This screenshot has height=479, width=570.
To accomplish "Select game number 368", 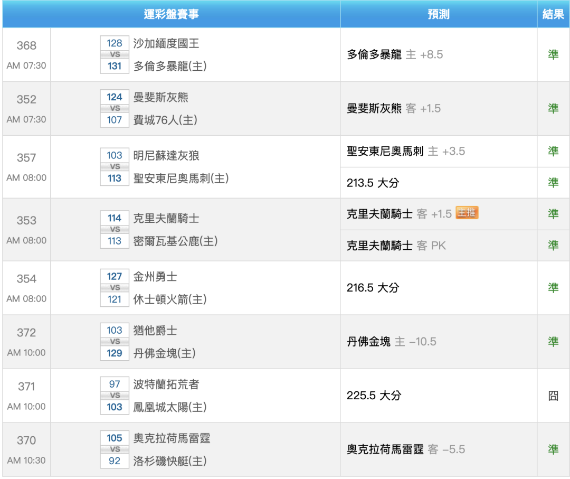I will [26, 45].
